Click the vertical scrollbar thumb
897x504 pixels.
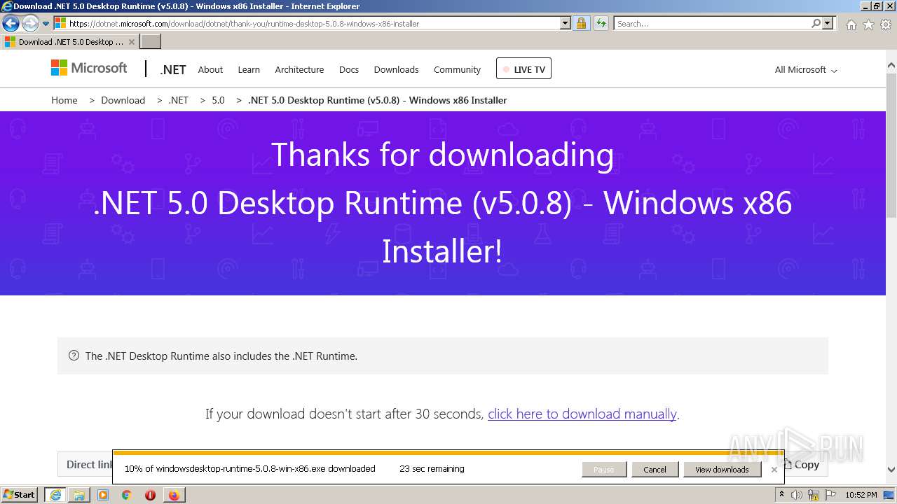tap(891, 147)
